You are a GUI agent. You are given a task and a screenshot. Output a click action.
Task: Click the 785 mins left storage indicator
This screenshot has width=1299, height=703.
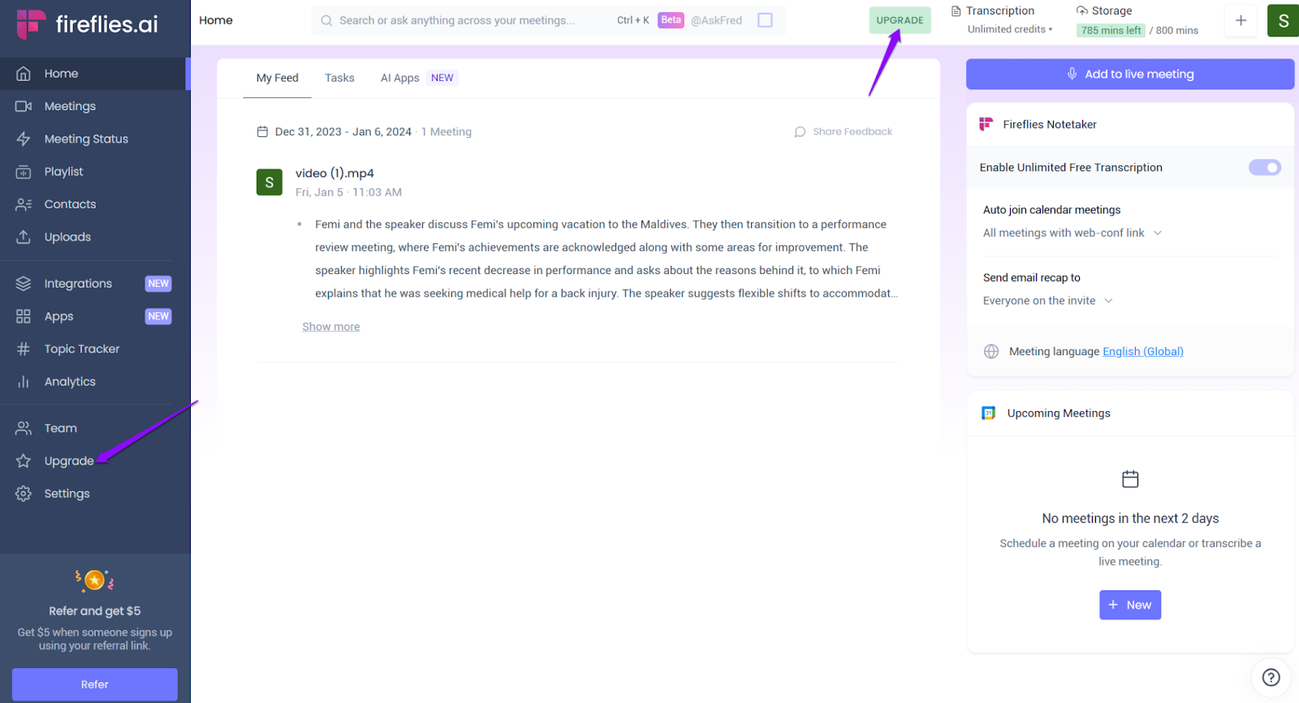point(1111,31)
